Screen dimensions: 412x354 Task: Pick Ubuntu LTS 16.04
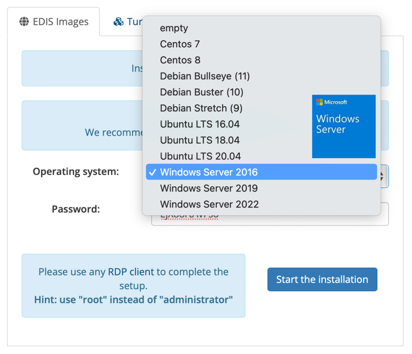(x=200, y=124)
